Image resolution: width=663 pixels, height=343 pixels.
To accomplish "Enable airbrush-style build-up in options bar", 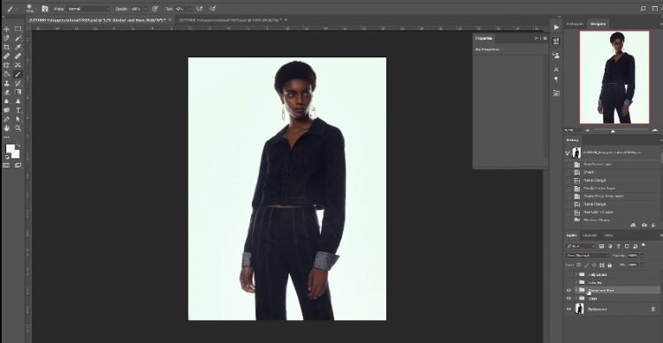I will [199, 9].
